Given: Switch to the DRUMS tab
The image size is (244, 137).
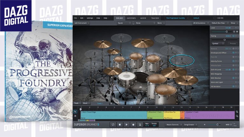Looking at the screenshot, I should [x=119, y=18].
